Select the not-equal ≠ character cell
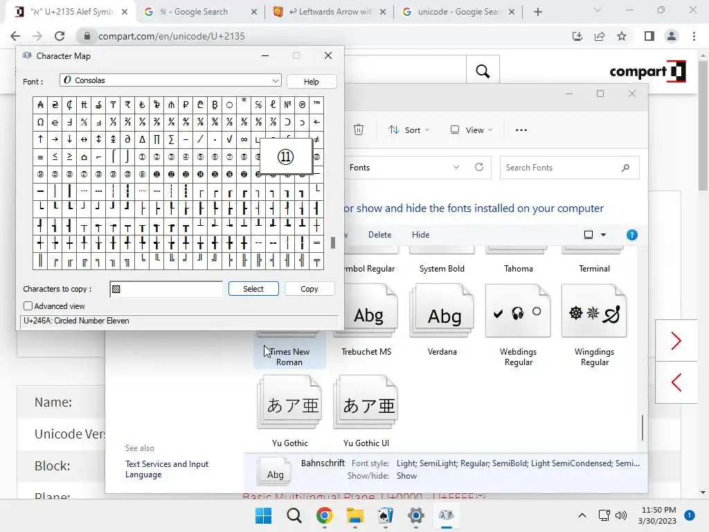Viewport: 709px width, 532px height. click(x=318, y=139)
